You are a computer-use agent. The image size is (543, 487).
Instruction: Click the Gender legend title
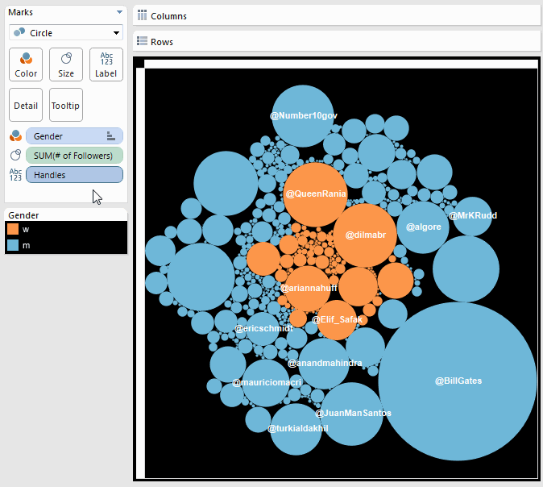[23, 215]
